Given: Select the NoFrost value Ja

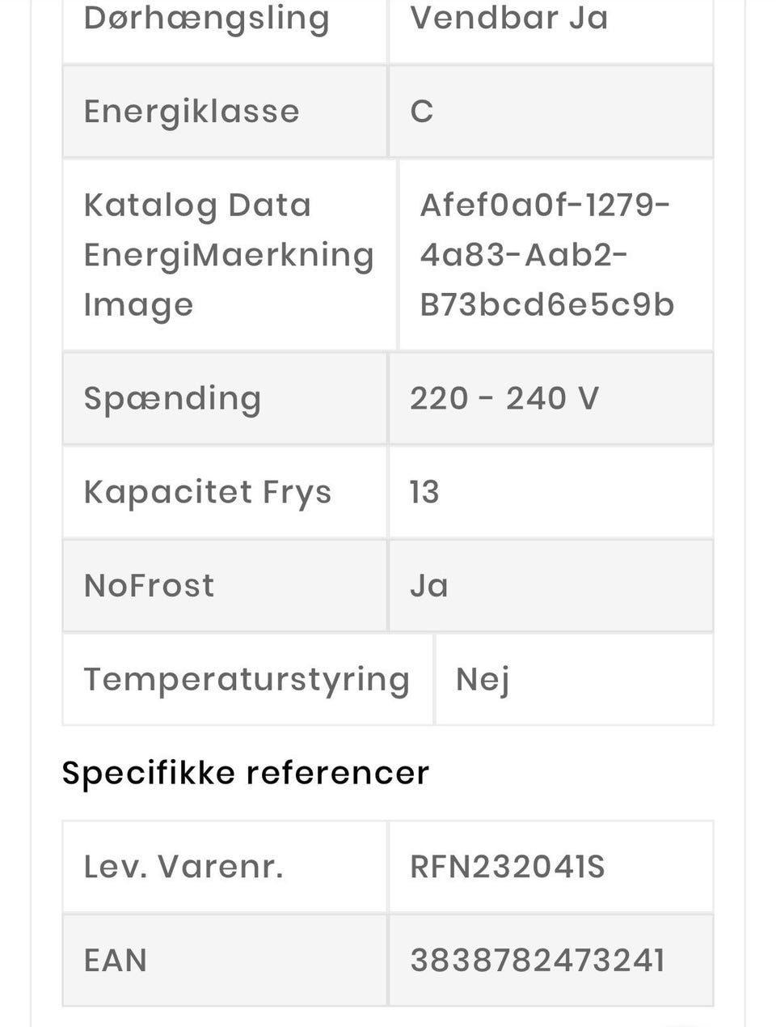Looking at the screenshot, I should [x=428, y=585].
